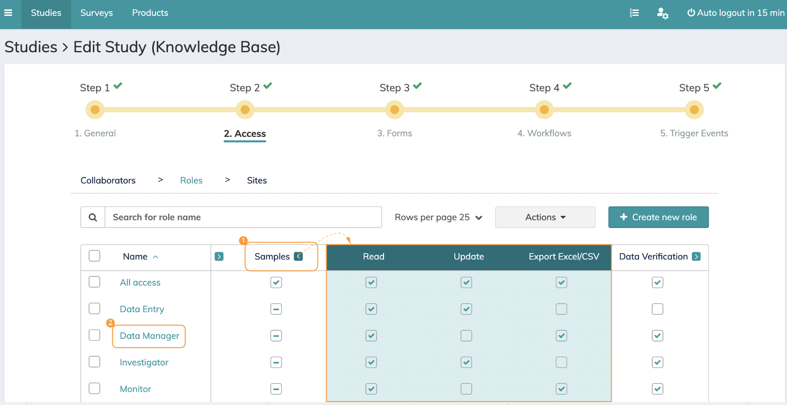Open the Actions dropdown
Screen dimensions: 787x405
(545, 217)
